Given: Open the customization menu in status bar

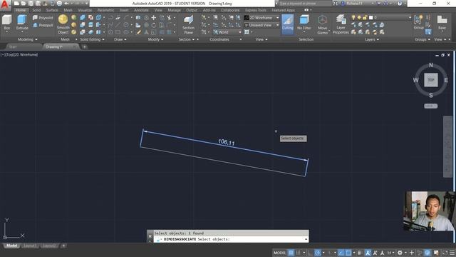Looking at the screenshot, I should [x=452, y=253].
